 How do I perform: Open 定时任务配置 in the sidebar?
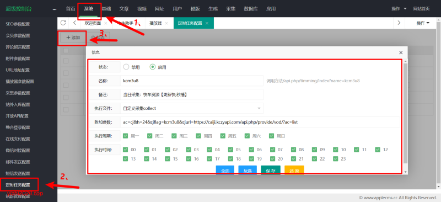pyautogui.click(x=18, y=185)
